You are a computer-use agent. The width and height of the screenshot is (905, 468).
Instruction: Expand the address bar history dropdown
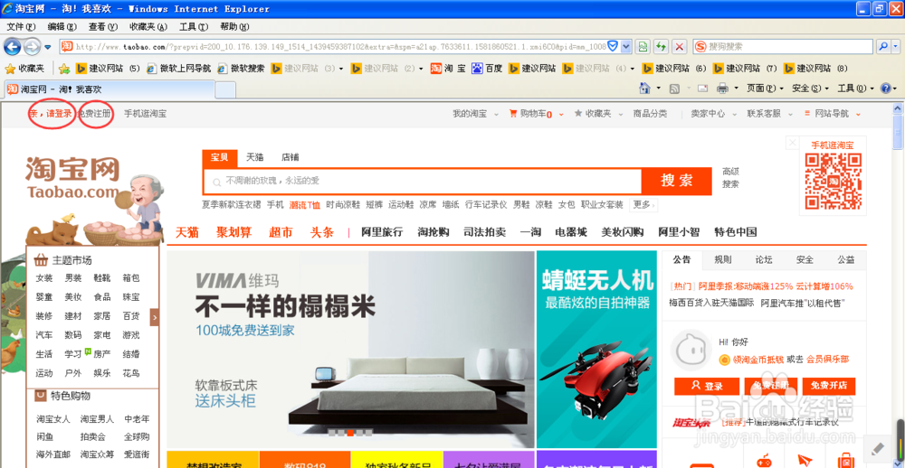point(627,47)
